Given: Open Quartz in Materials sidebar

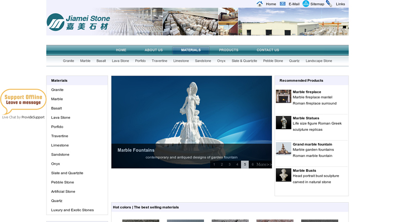Looking at the screenshot, I should point(57,201).
